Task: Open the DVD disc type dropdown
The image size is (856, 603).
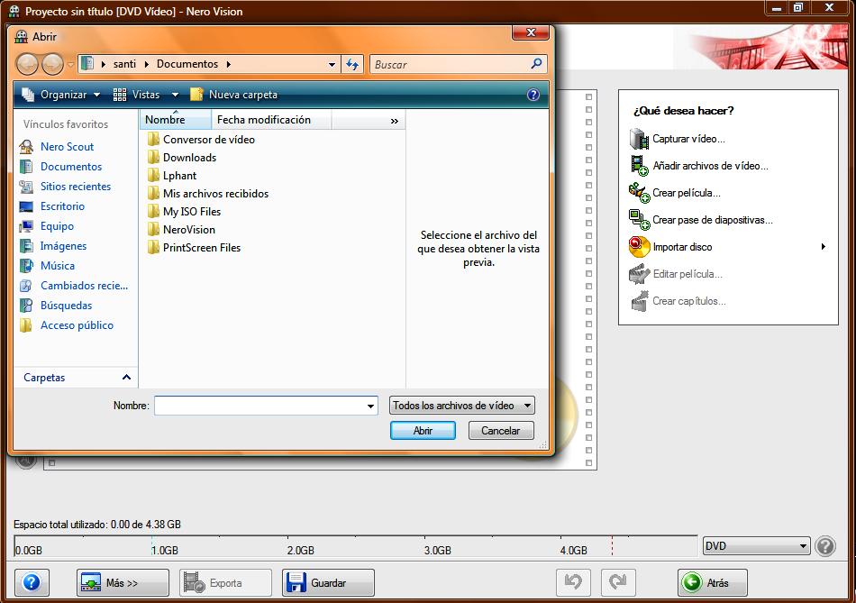Action: click(756, 545)
